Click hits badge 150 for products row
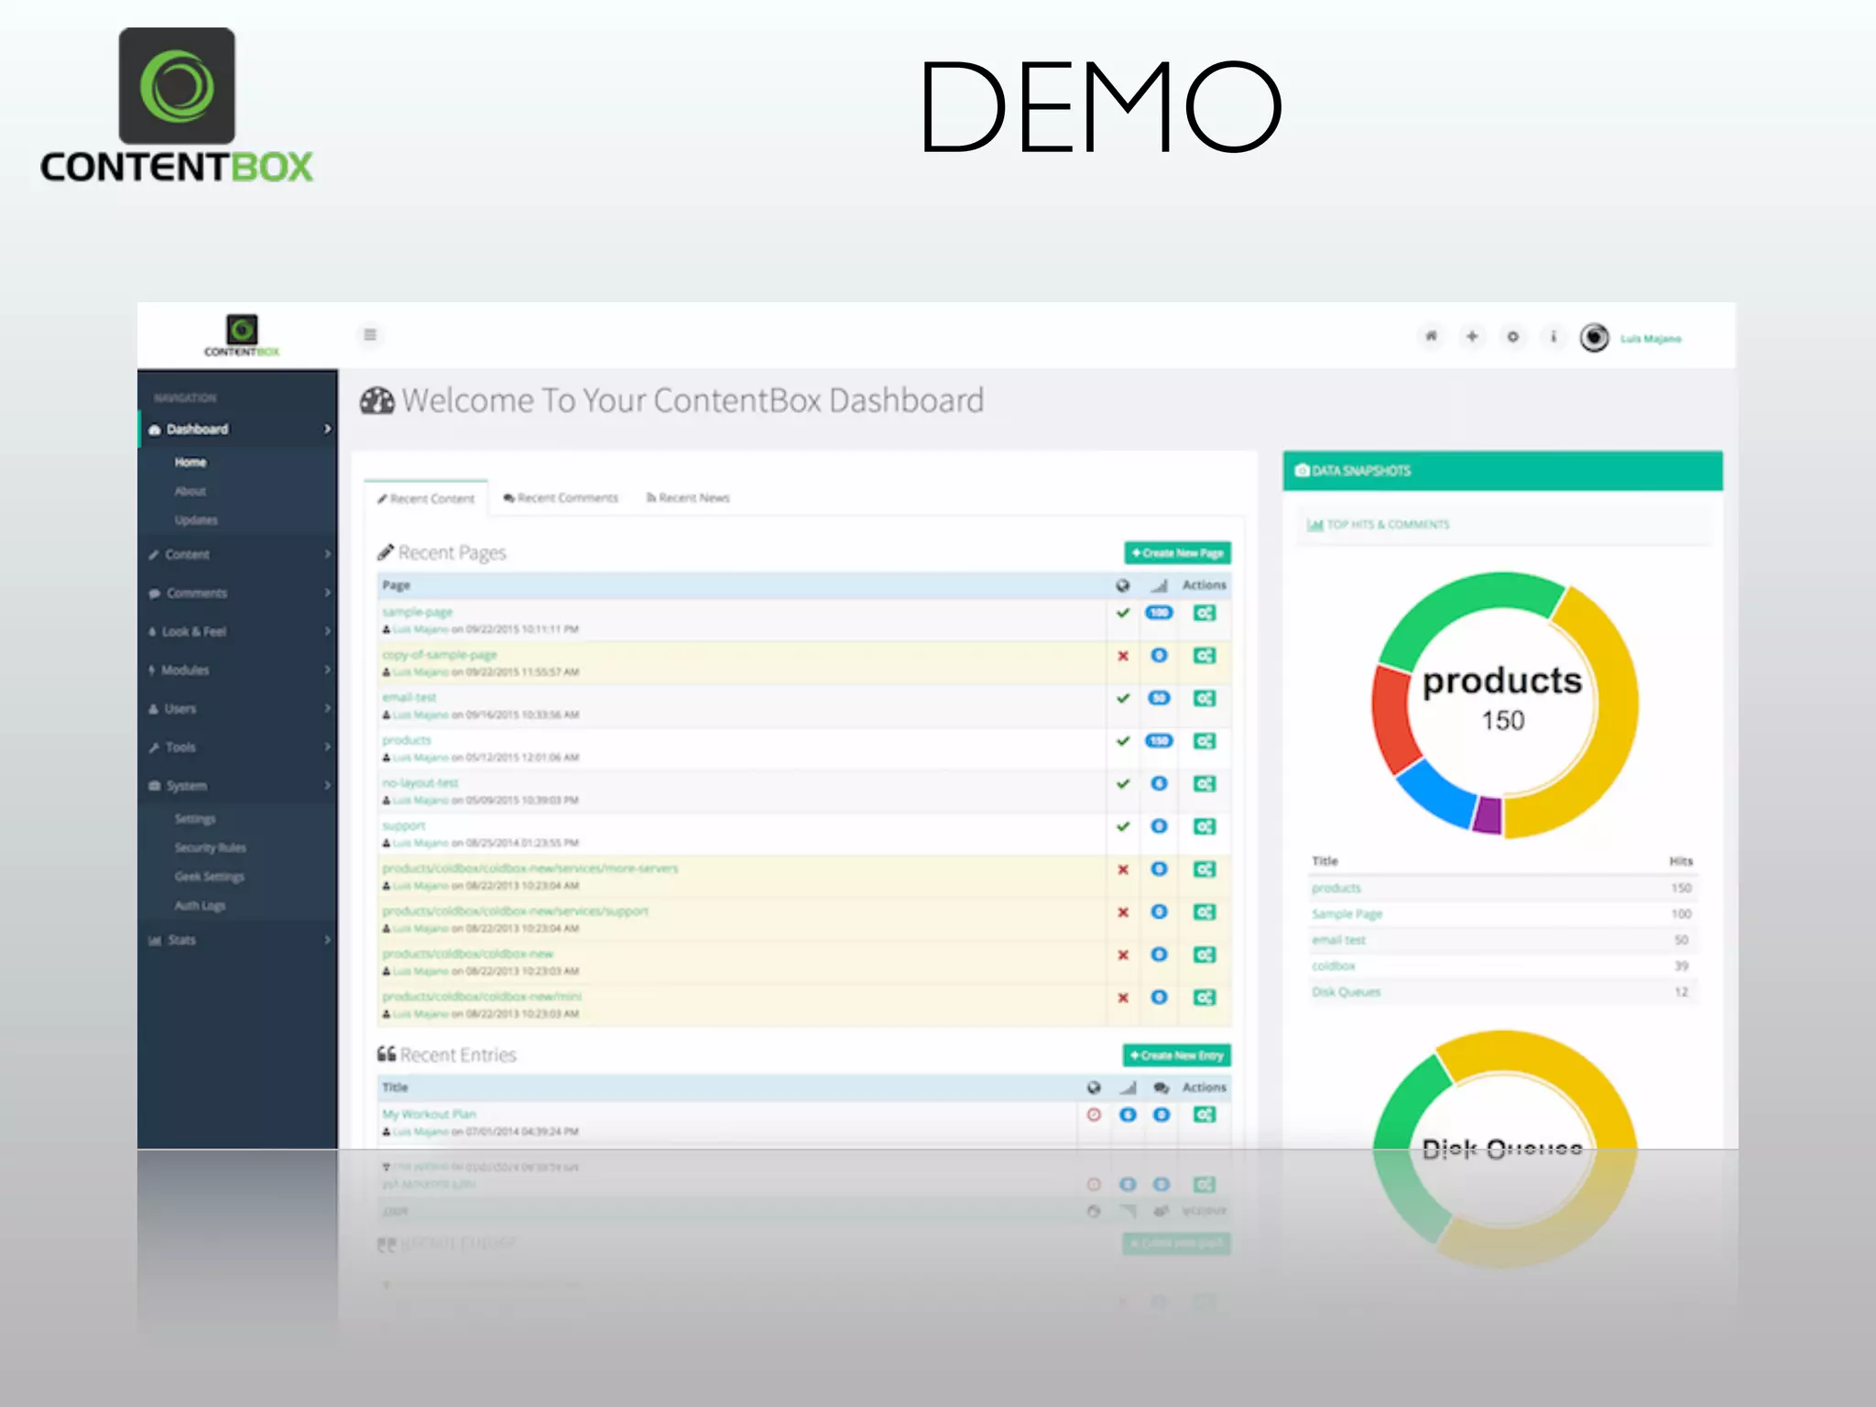1876x1407 pixels. point(1159,741)
